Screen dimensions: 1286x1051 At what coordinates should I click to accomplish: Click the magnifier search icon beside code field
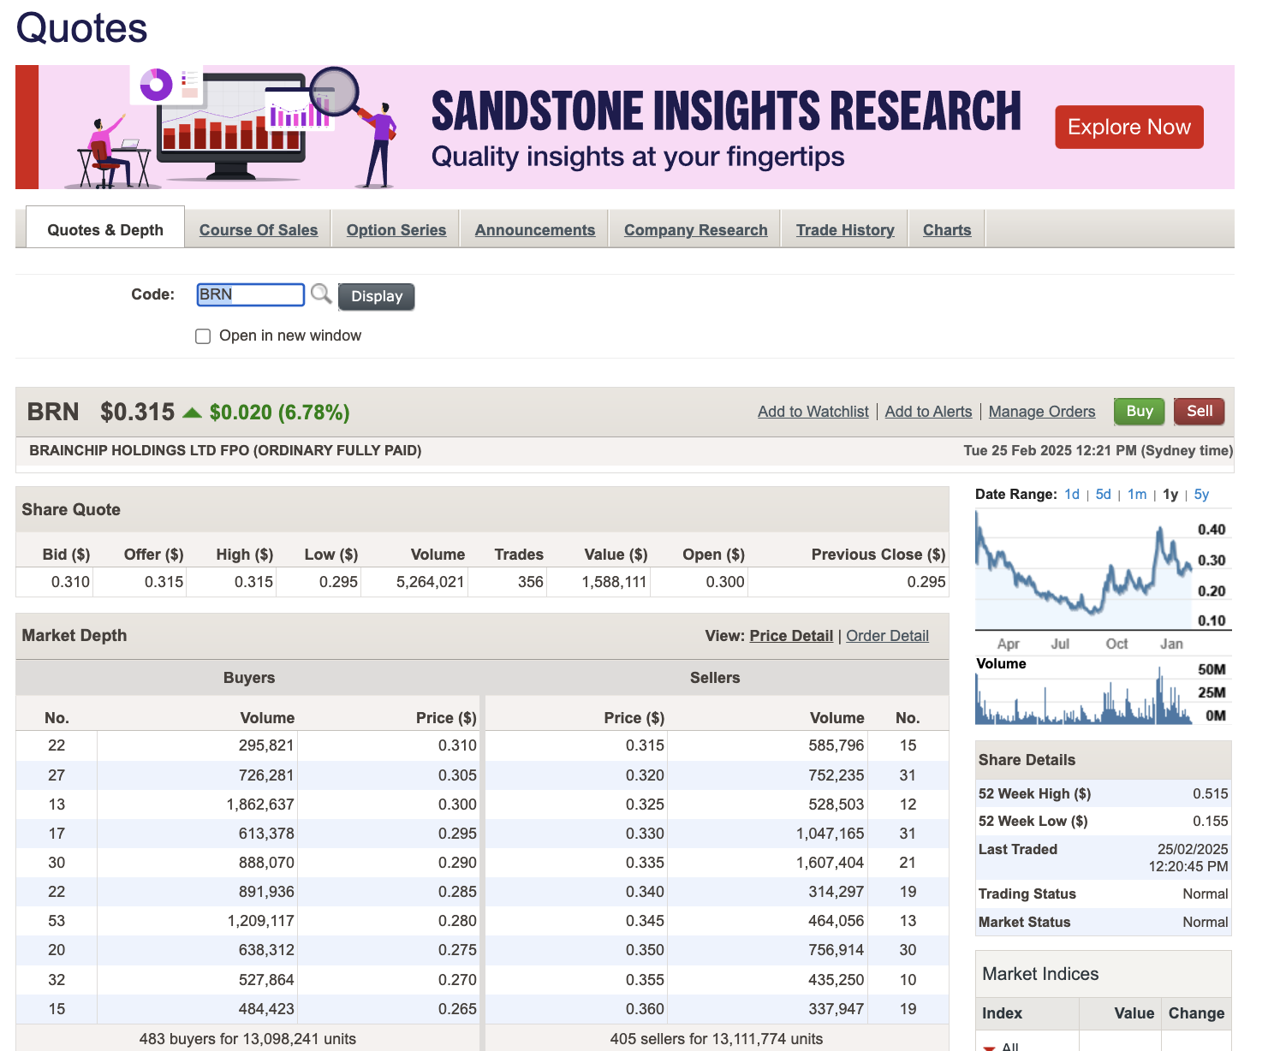tap(321, 294)
